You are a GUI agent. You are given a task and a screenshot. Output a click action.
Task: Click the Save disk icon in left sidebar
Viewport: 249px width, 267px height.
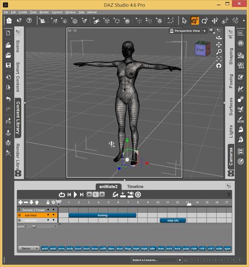click(8, 65)
